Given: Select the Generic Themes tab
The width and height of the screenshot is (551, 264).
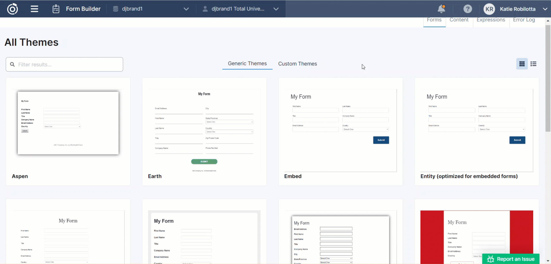Looking at the screenshot, I should coord(247,64).
